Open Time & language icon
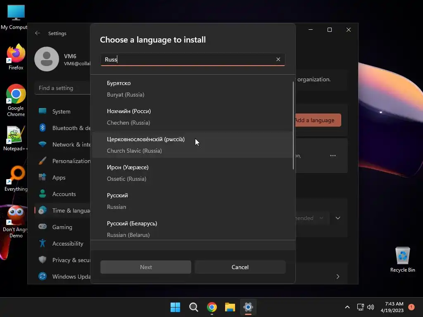Viewport: 423px width, 317px height. pos(43,210)
